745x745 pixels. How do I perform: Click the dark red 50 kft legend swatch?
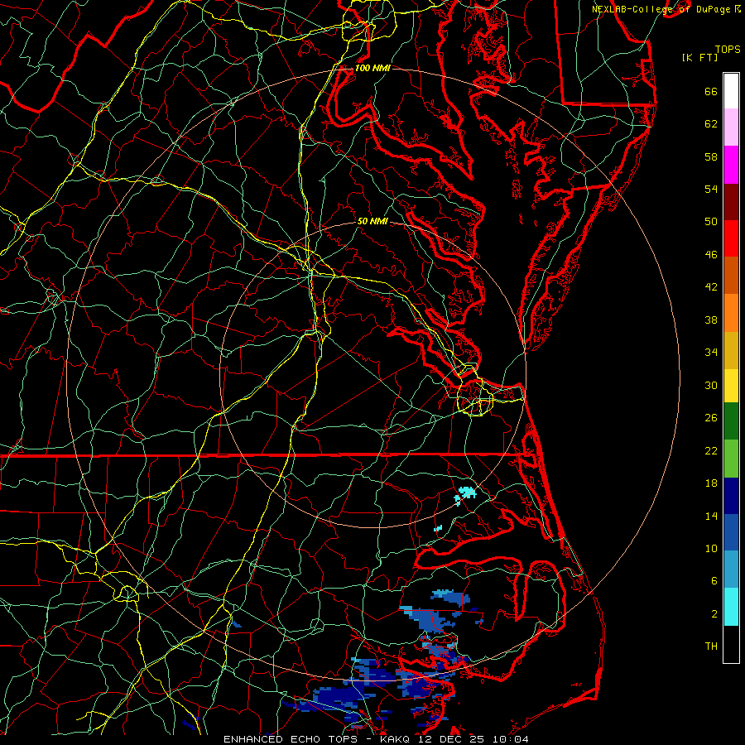[731, 202]
